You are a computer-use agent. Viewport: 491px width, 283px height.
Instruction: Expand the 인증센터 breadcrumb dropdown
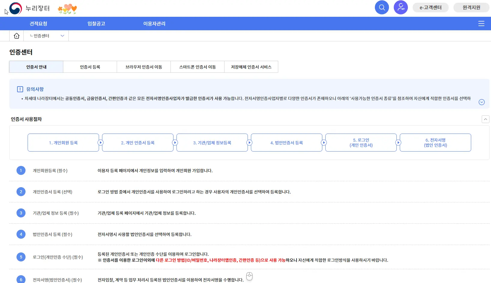point(62,35)
